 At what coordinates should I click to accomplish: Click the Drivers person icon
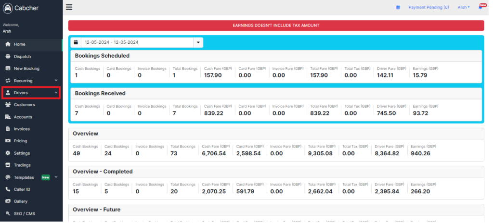(8, 93)
